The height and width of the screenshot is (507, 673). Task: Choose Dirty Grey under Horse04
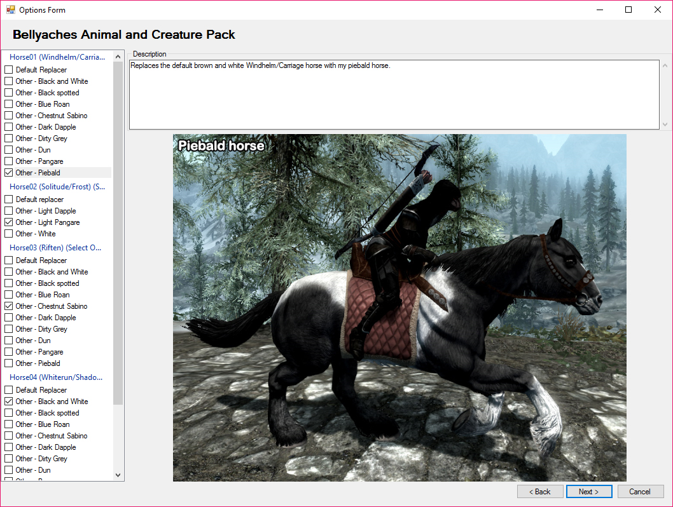tap(8, 459)
